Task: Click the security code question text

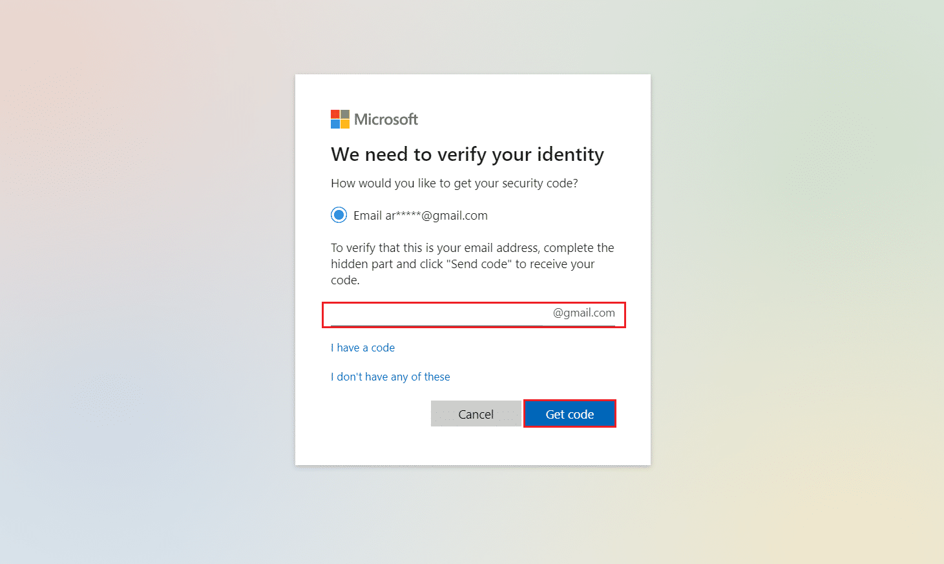Action: point(454,183)
